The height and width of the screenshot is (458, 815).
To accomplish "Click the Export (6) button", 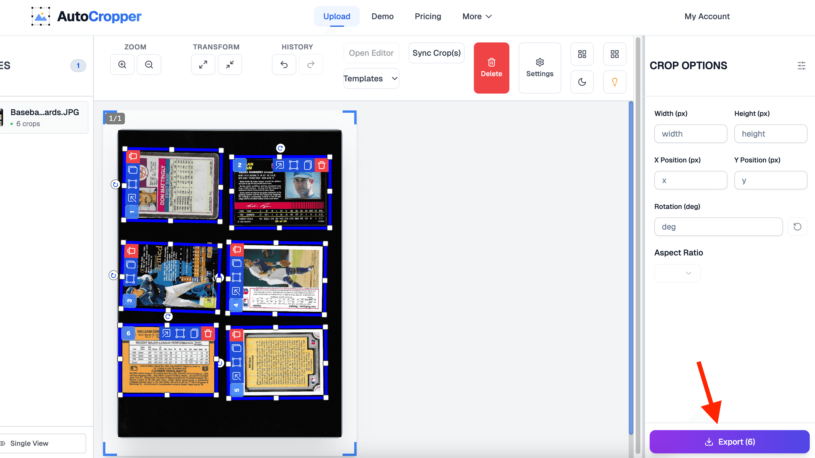I will tap(729, 441).
